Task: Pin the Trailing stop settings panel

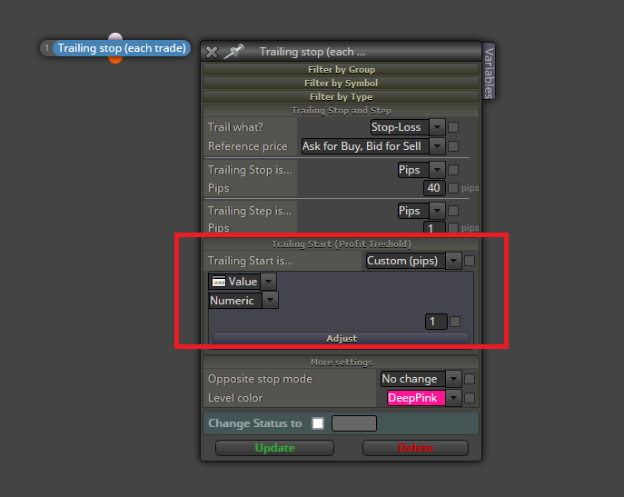Action: click(233, 52)
